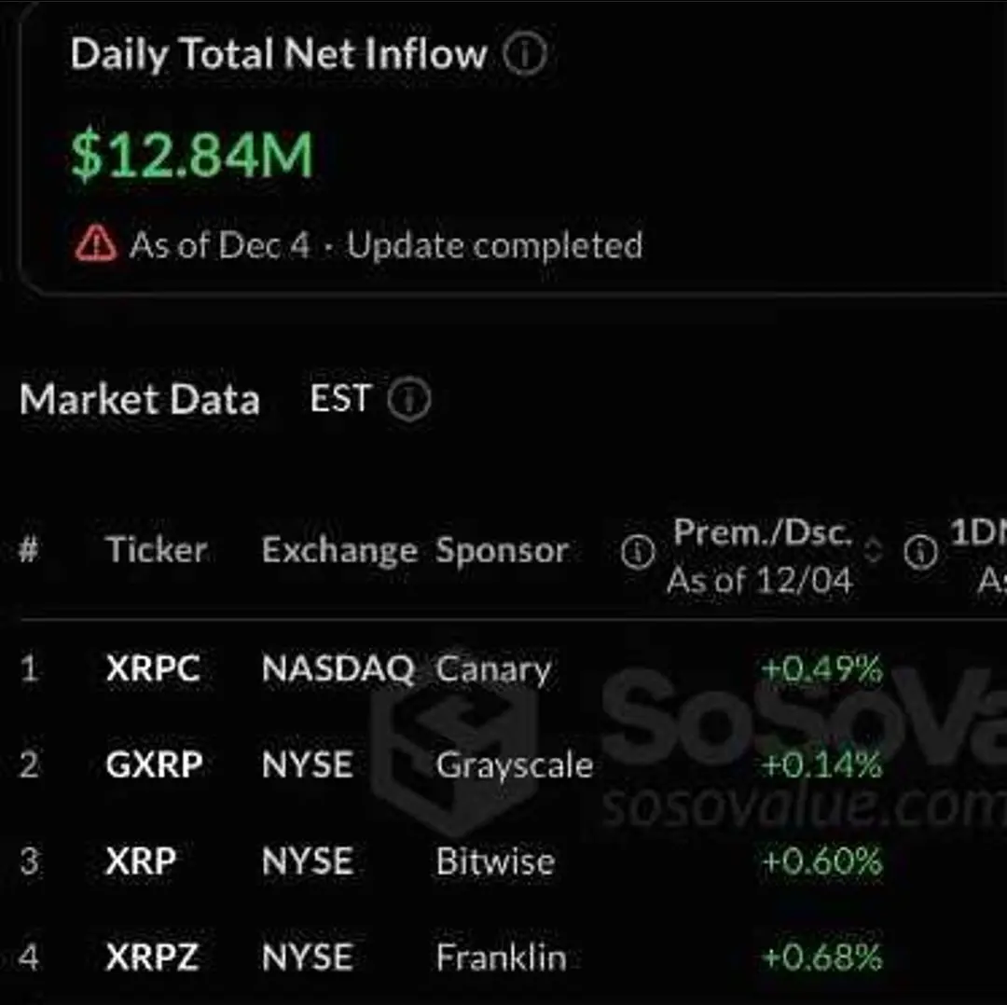Click the $12.84M net inflow value
Image resolution: width=1007 pixels, height=1005 pixels.
tap(192, 155)
